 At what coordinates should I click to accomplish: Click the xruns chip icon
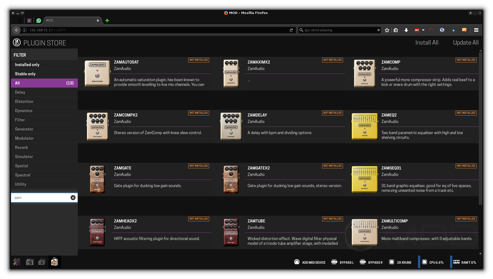[x=391, y=262]
